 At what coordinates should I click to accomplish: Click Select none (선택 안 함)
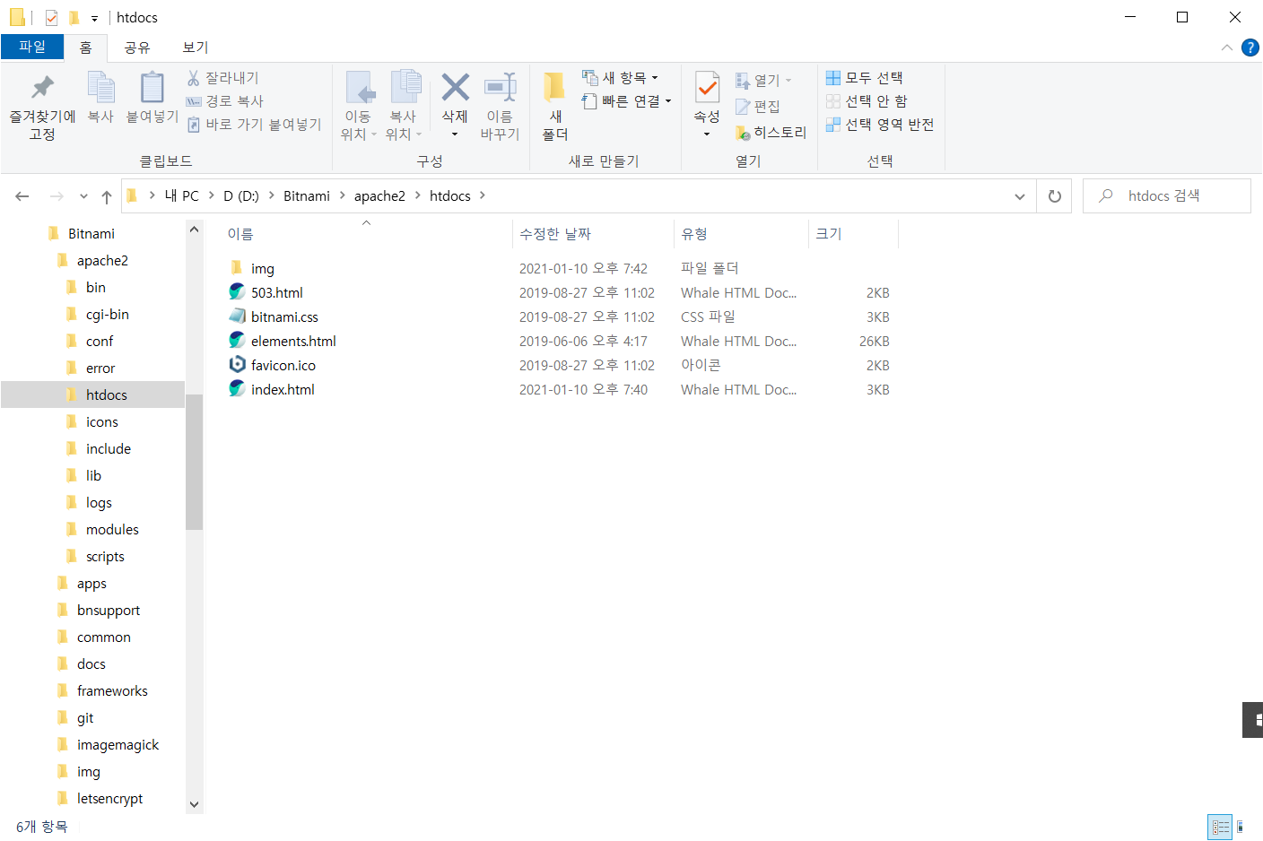tap(867, 101)
